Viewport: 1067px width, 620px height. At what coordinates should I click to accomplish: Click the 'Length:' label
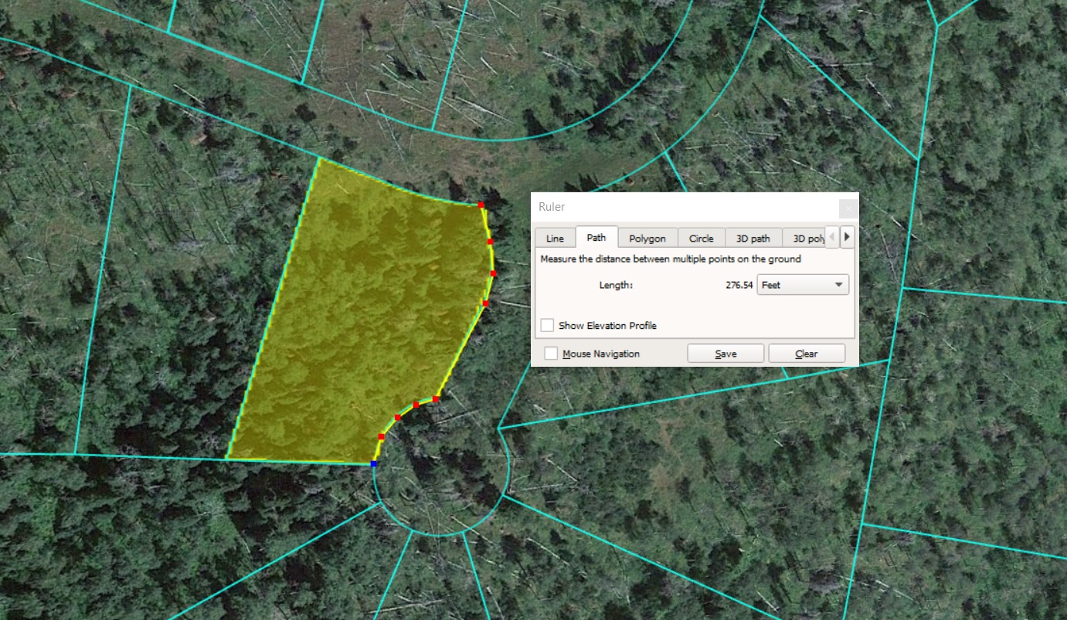tap(616, 285)
